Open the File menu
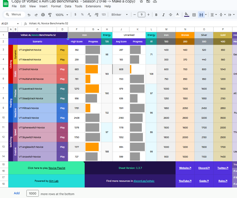The image size is (237, 198). [14, 6]
